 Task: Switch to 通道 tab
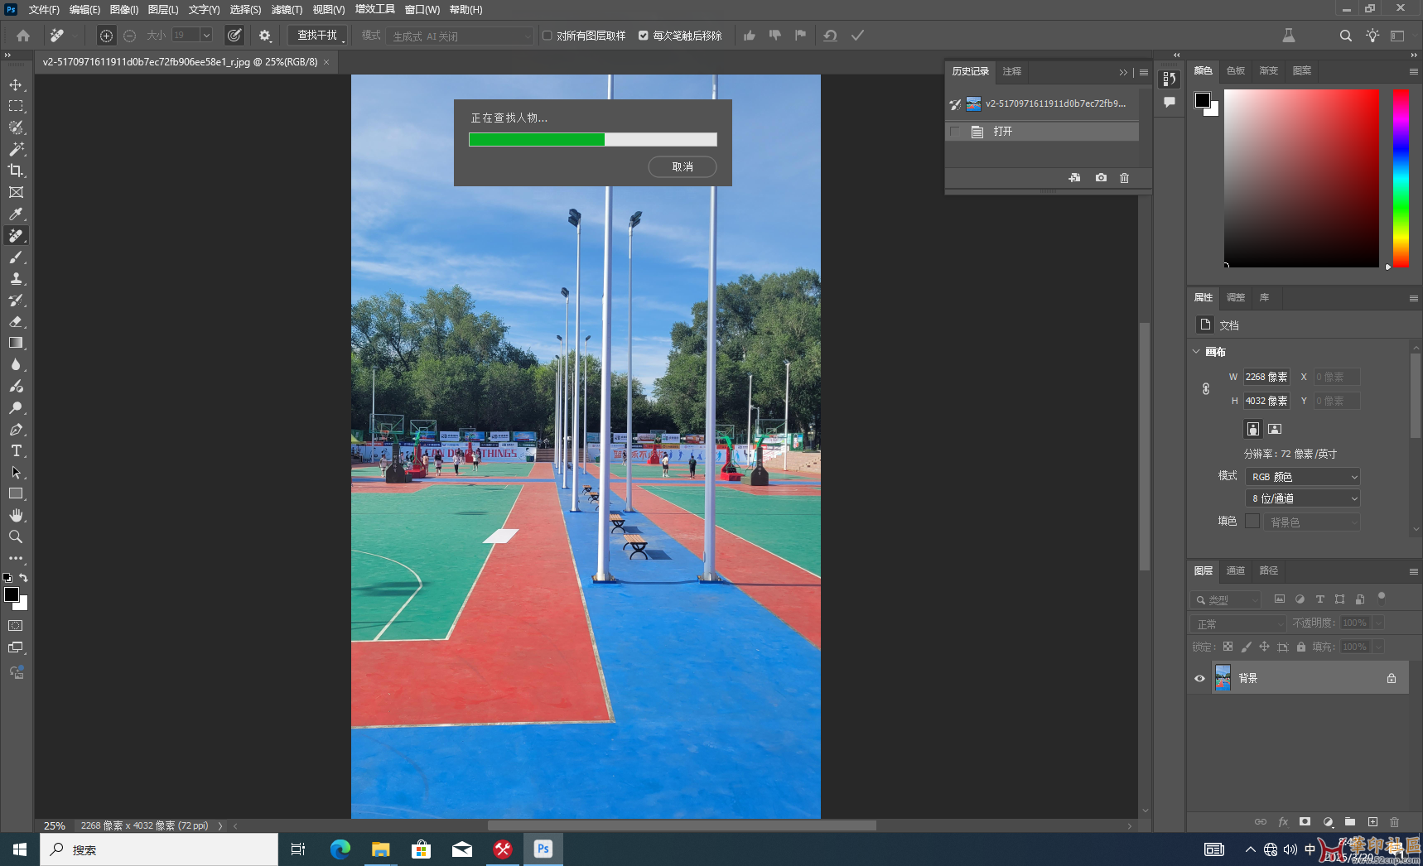1236,570
